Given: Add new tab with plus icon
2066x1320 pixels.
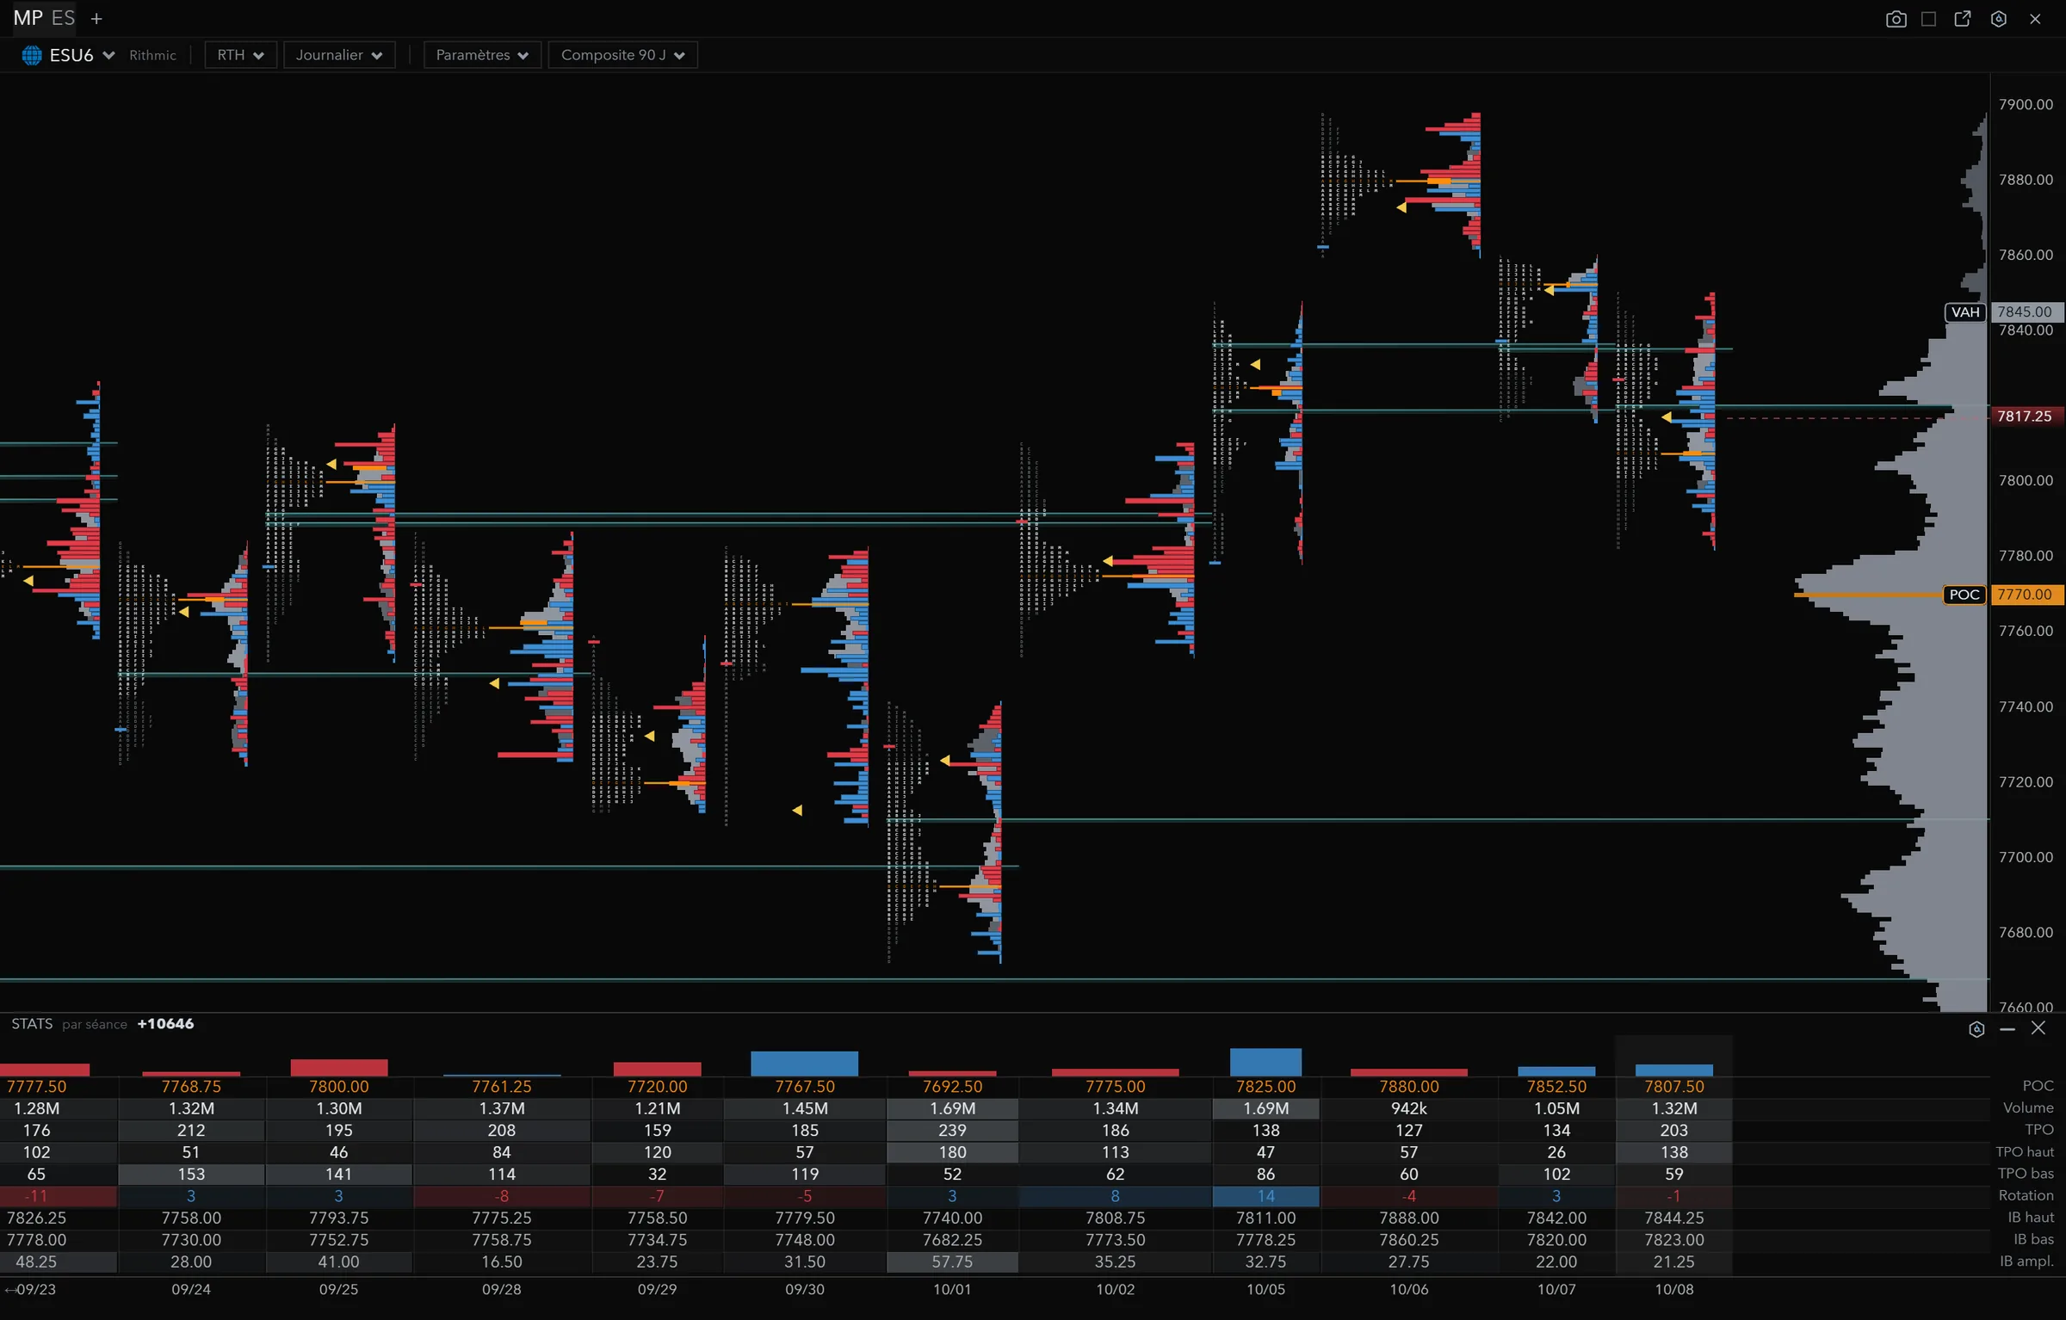Looking at the screenshot, I should tap(96, 18).
